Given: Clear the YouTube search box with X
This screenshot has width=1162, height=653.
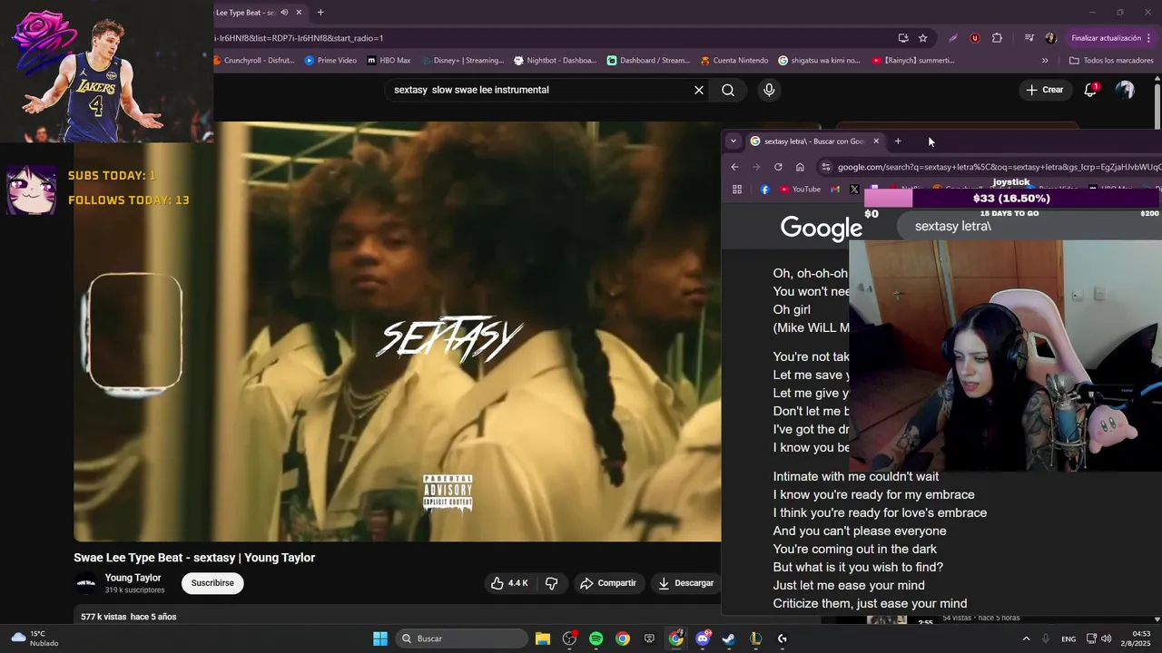Looking at the screenshot, I should [x=699, y=90].
